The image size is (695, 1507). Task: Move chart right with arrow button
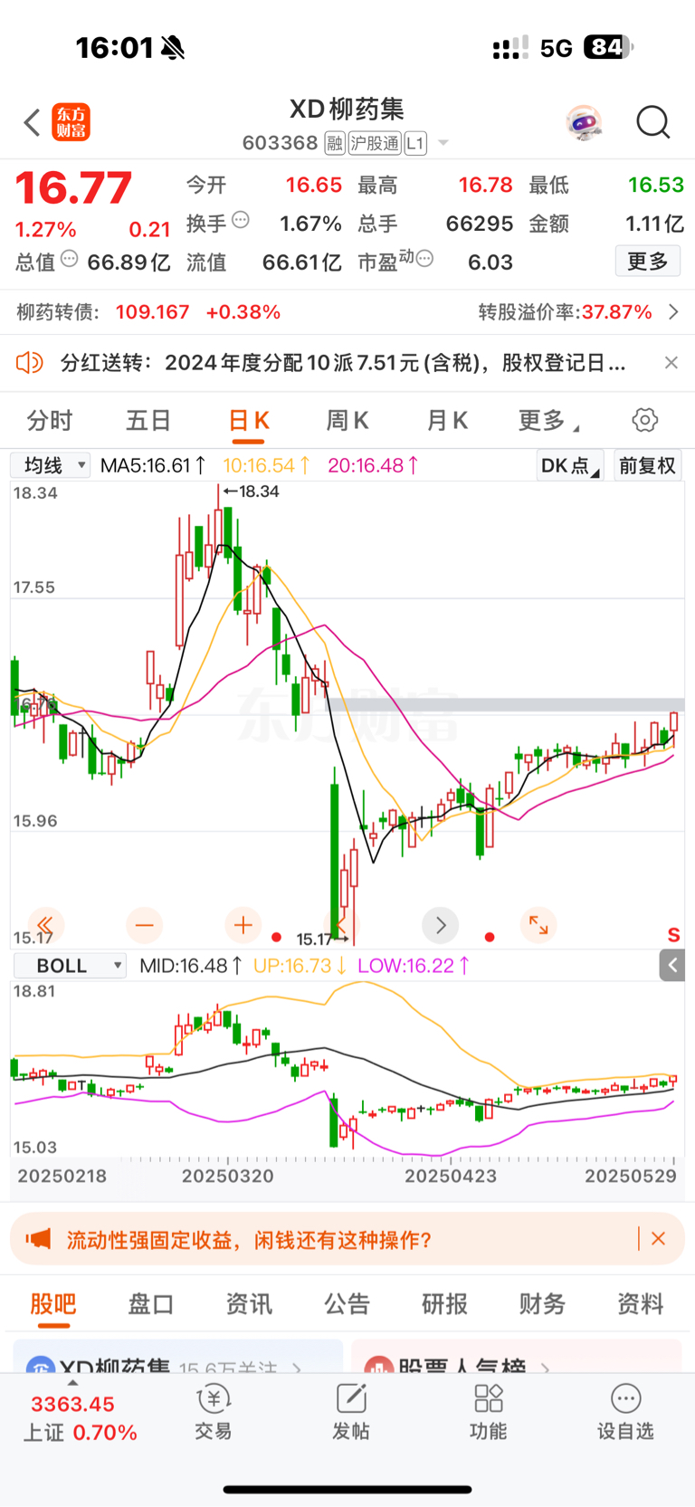pyautogui.click(x=441, y=925)
